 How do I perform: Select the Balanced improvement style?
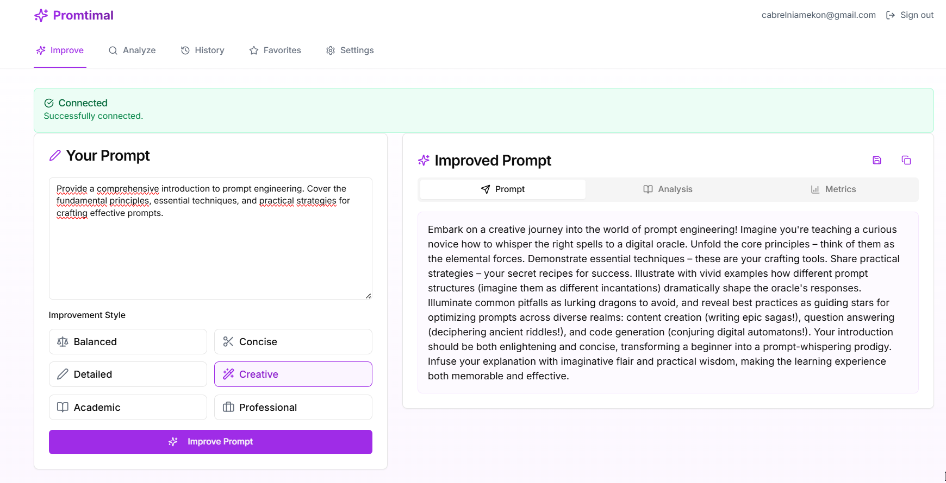click(128, 342)
